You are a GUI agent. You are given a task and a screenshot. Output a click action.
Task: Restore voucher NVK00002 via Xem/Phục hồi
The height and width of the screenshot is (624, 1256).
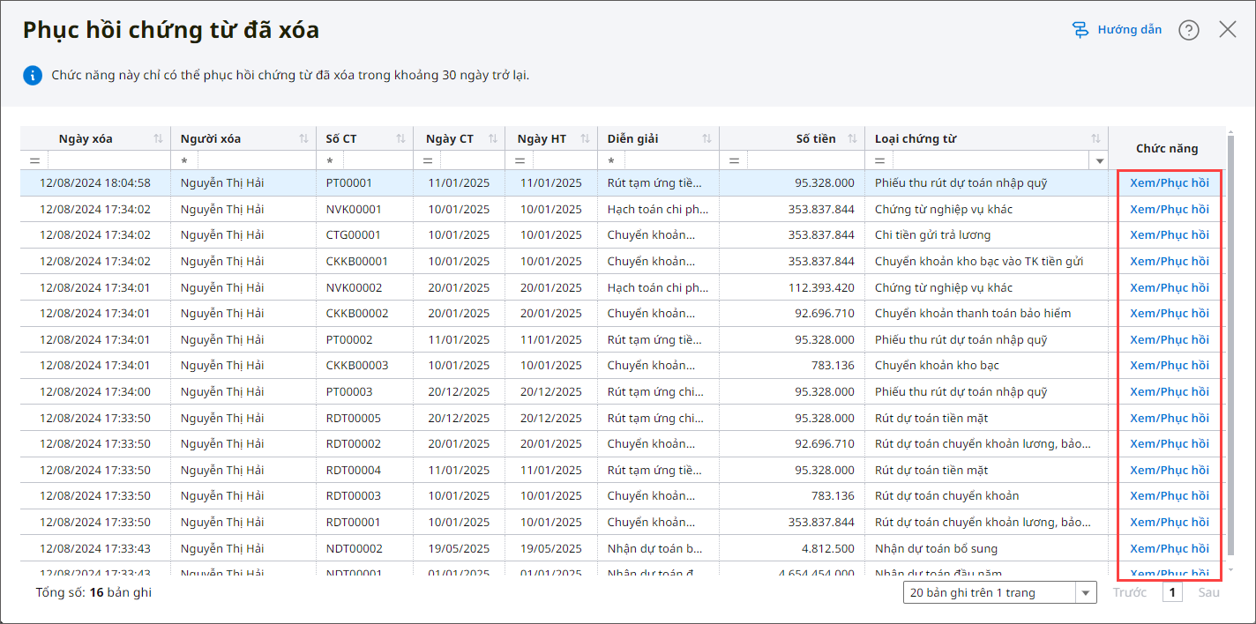point(1169,287)
